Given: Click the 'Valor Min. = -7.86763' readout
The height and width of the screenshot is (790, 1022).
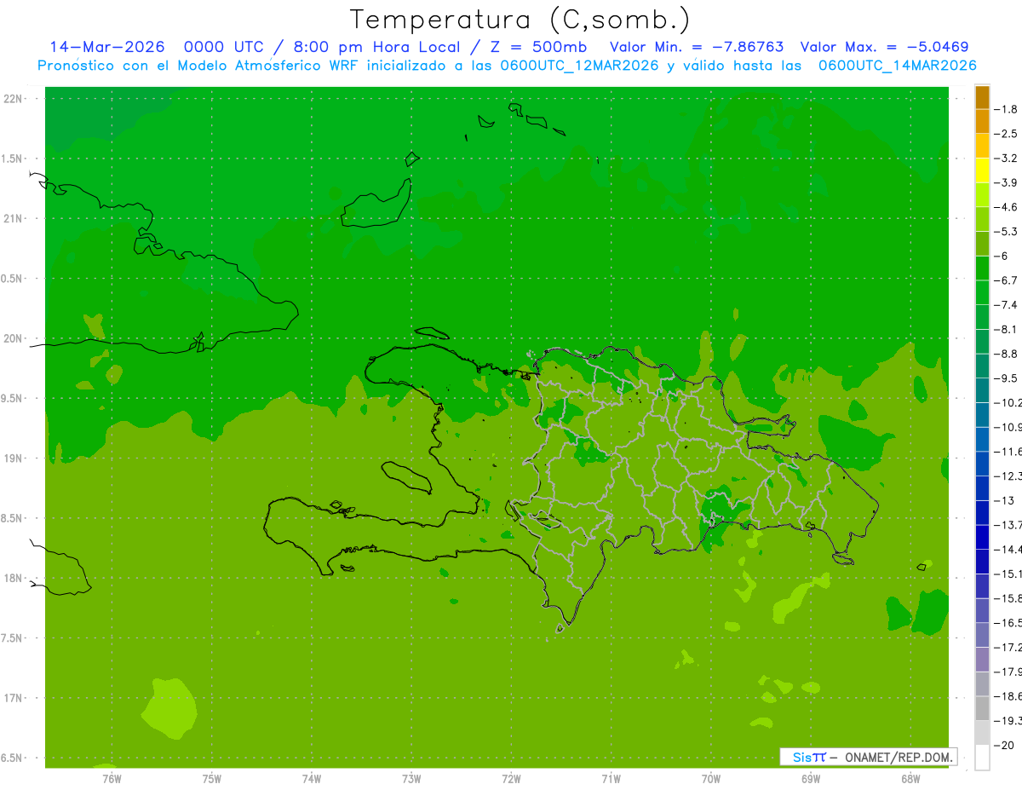Looking at the screenshot, I should click(x=697, y=47).
